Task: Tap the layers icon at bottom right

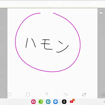Action: coord(103,94)
